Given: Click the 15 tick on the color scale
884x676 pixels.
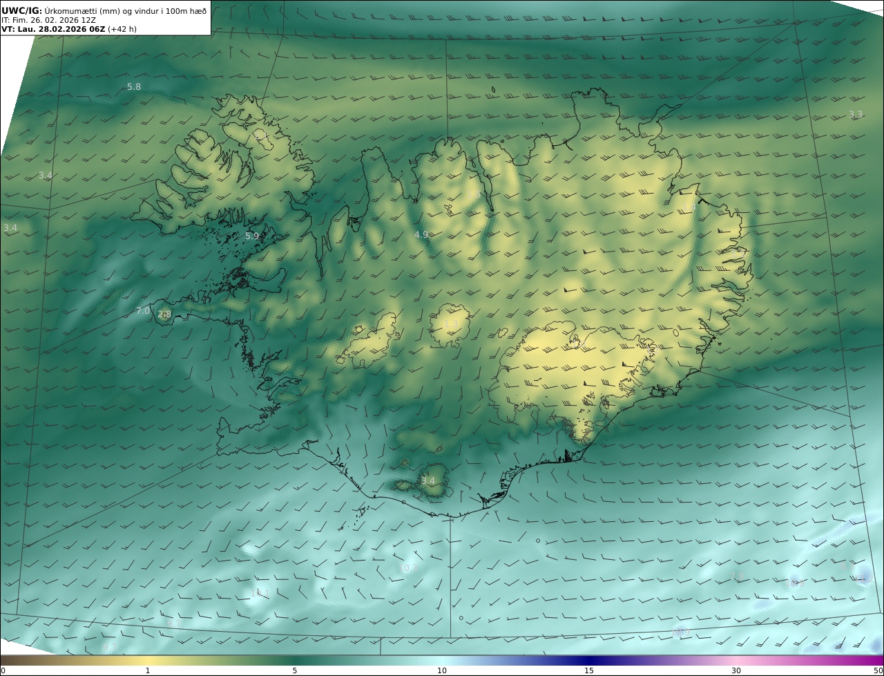Looking at the screenshot, I should pos(589,670).
